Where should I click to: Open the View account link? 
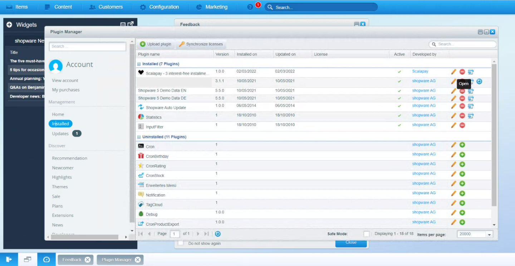pos(65,81)
